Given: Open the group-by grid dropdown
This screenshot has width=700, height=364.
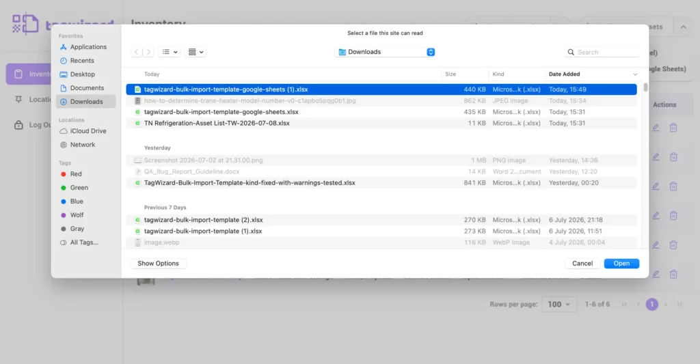Looking at the screenshot, I should 196,52.
